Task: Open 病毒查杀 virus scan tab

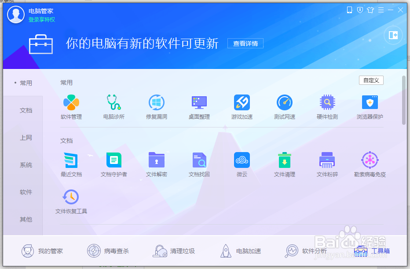Action: (108, 251)
